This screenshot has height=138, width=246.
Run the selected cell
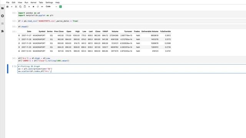pos(29,7)
